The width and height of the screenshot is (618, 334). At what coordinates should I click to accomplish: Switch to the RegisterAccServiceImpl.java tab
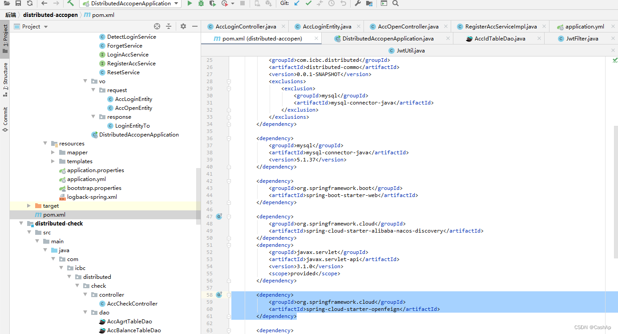pos(501,26)
